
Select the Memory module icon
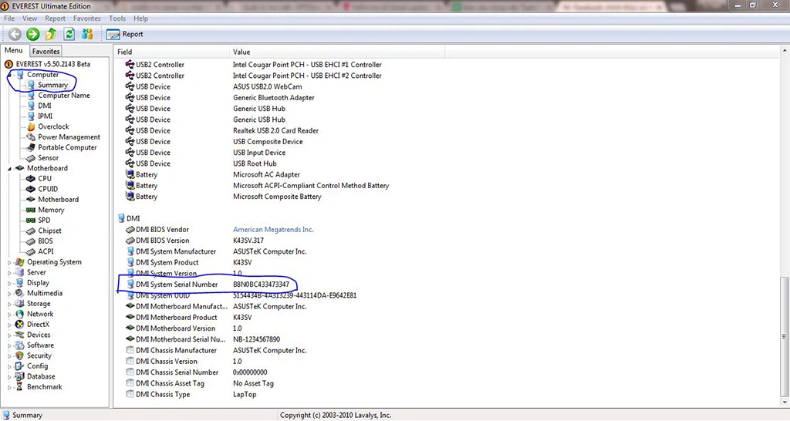(x=31, y=210)
